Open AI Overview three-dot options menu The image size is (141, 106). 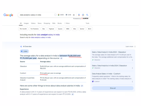(x=135, y=47)
